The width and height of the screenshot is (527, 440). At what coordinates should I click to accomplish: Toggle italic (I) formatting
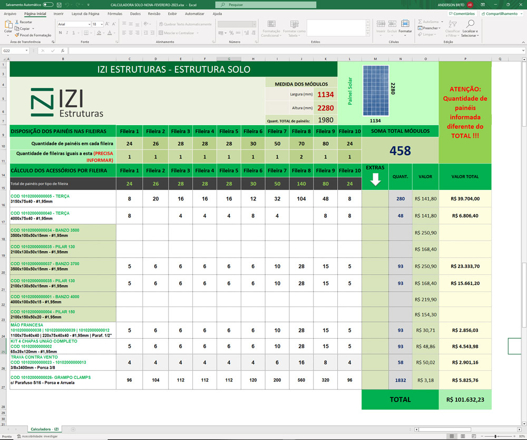[67, 33]
